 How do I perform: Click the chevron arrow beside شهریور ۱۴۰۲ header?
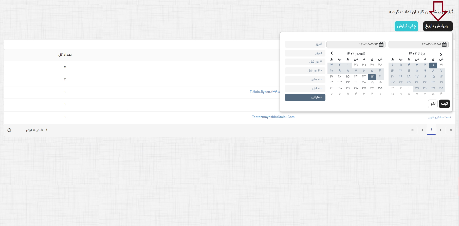tap(332, 53)
